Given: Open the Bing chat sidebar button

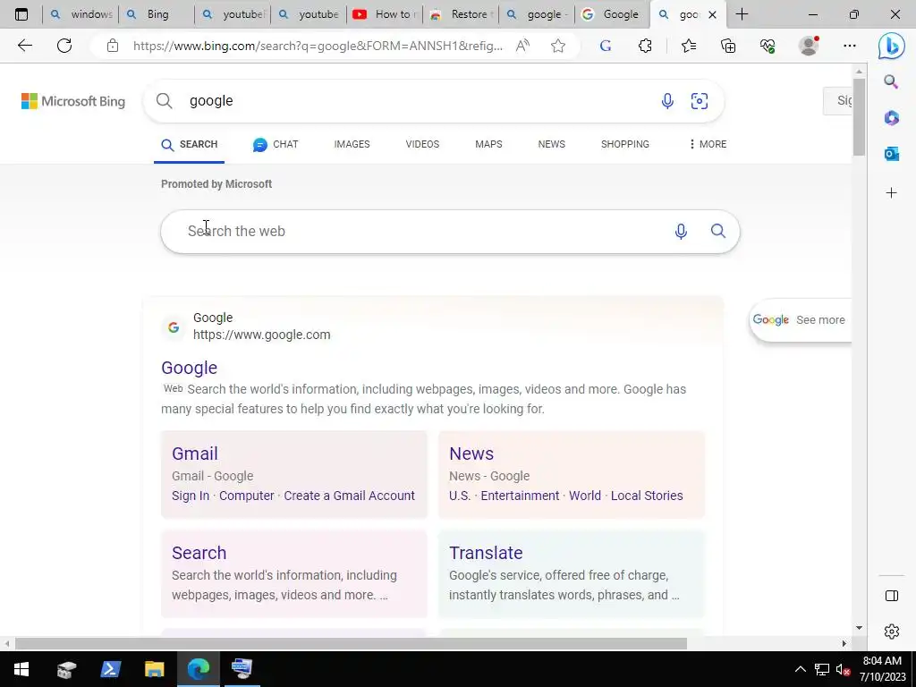Looking at the screenshot, I should [x=892, y=46].
